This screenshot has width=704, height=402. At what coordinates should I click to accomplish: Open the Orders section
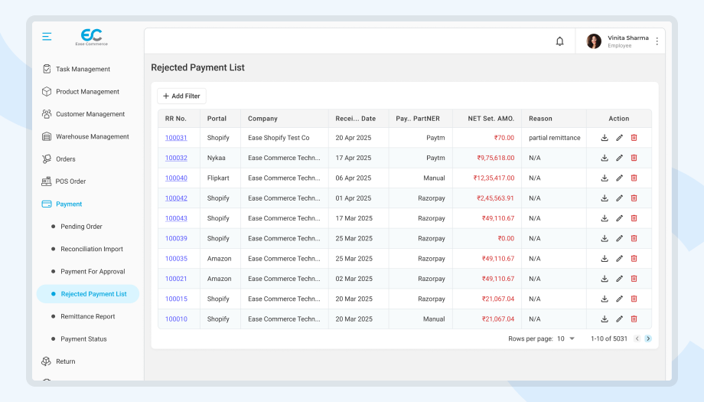tap(58, 159)
